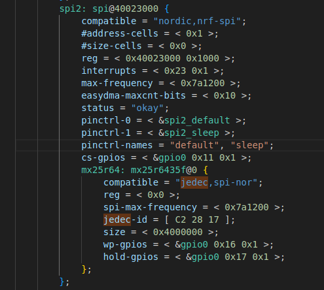Viewport: 324px width, 290px height.
Task: Click the "default" pinctrl-names string
Action: point(194,146)
